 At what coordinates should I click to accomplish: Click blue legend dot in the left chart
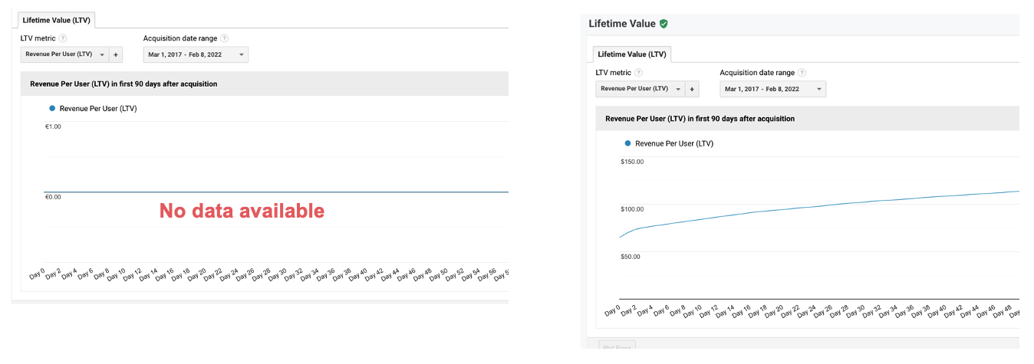[x=52, y=109]
